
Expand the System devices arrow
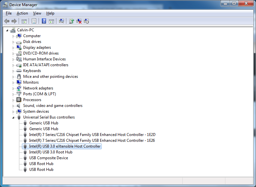pyautogui.click(x=14, y=112)
